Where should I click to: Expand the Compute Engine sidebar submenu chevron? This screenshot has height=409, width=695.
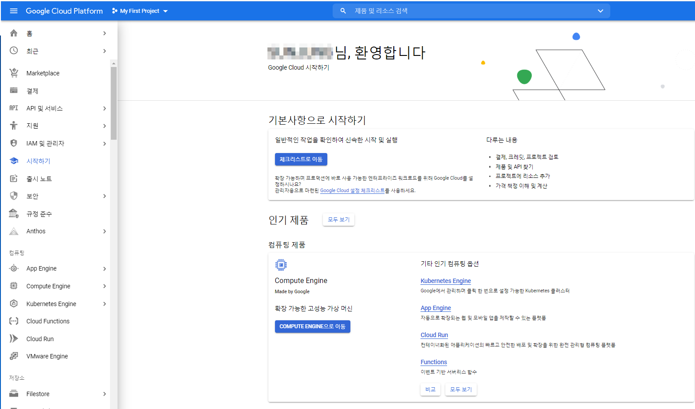pyautogui.click(x=105, y=286)
